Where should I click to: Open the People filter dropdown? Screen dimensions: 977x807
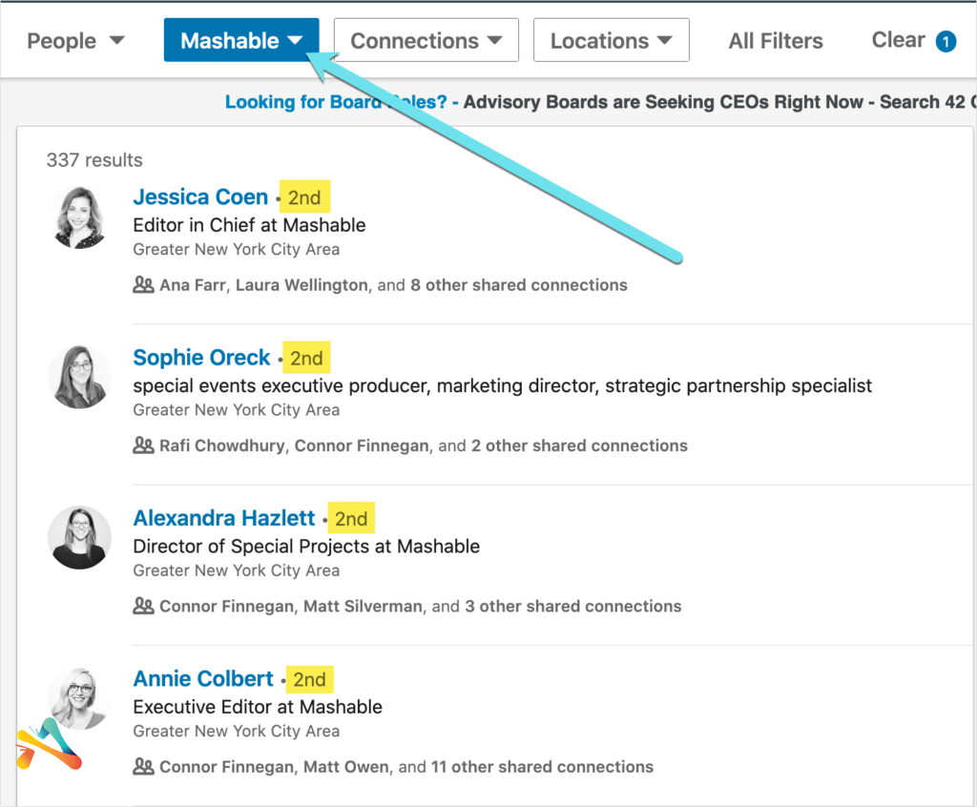pyautogui.click(x=75, y=41)
